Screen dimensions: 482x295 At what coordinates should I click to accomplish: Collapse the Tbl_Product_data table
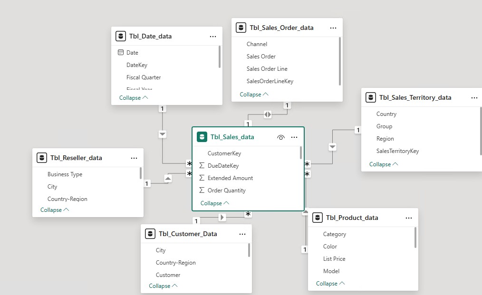click(330, 283)
